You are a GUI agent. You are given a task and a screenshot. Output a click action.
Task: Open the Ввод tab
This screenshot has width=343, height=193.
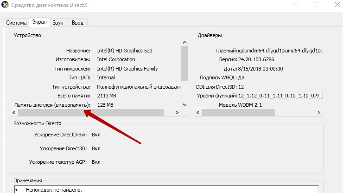[x=78, y=23]
